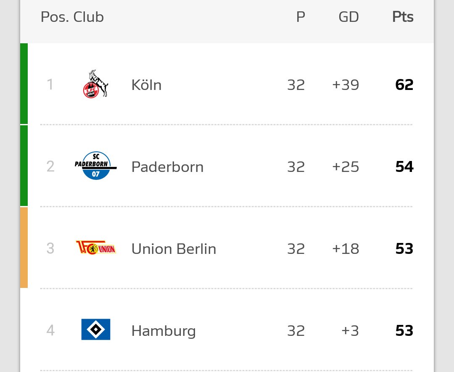Sort table by Pts column header

pos(403,17)
